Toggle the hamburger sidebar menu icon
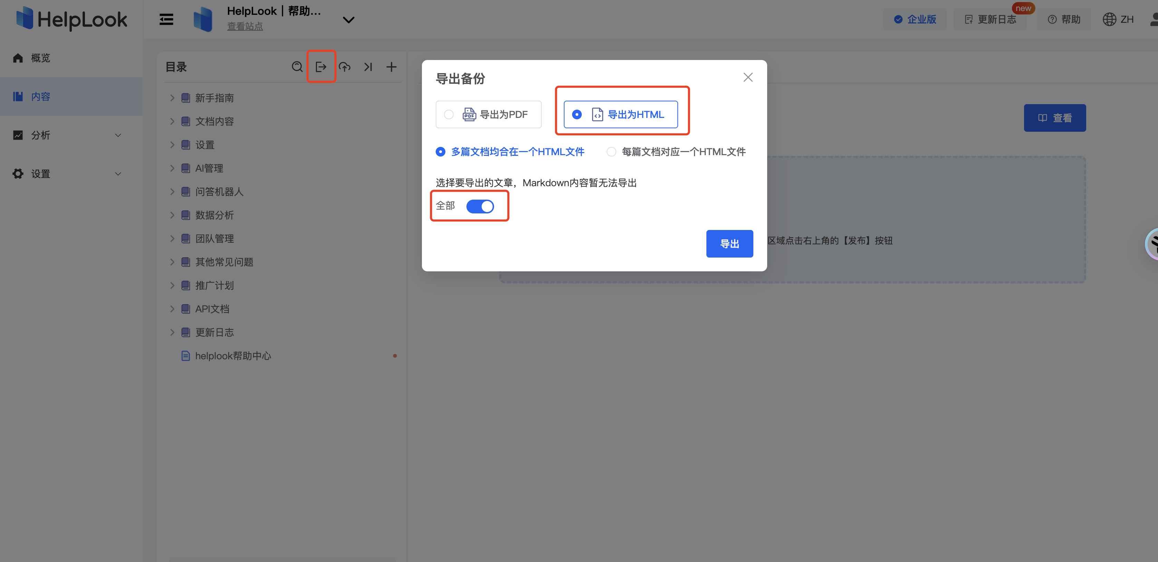 [166, 19]
